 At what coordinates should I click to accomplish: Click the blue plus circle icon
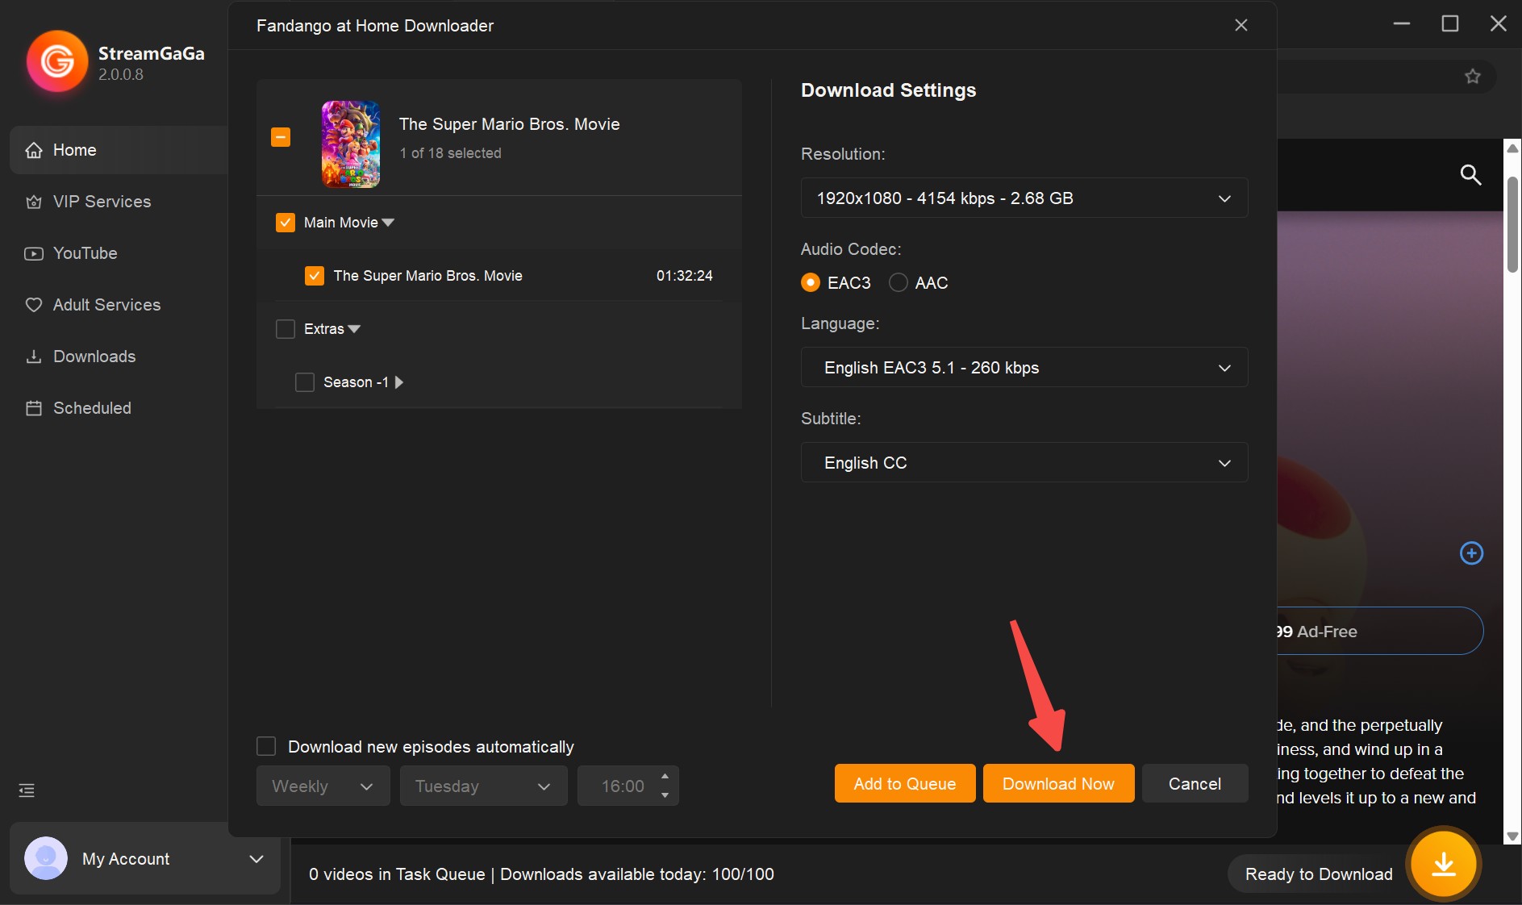click(1472, 553)
